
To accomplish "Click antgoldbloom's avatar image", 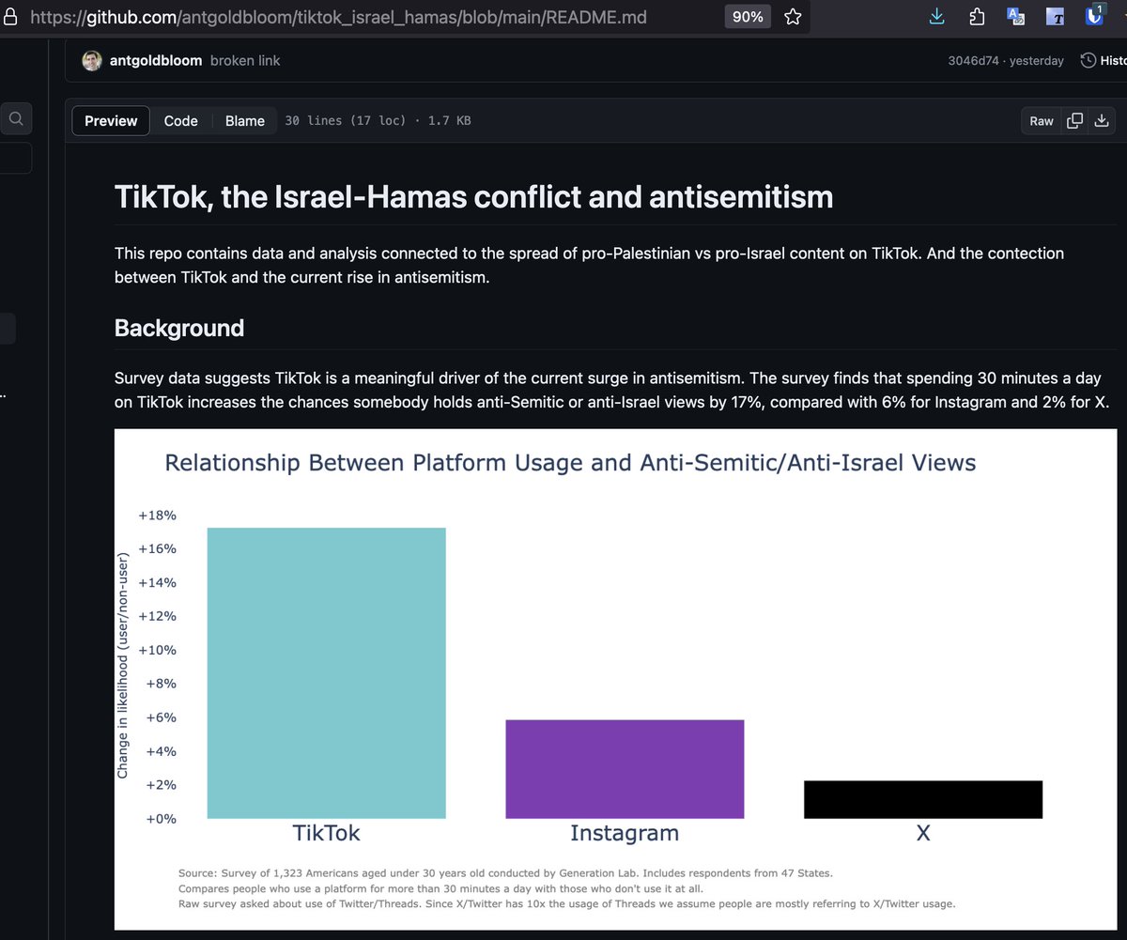I will coord(92,60).
